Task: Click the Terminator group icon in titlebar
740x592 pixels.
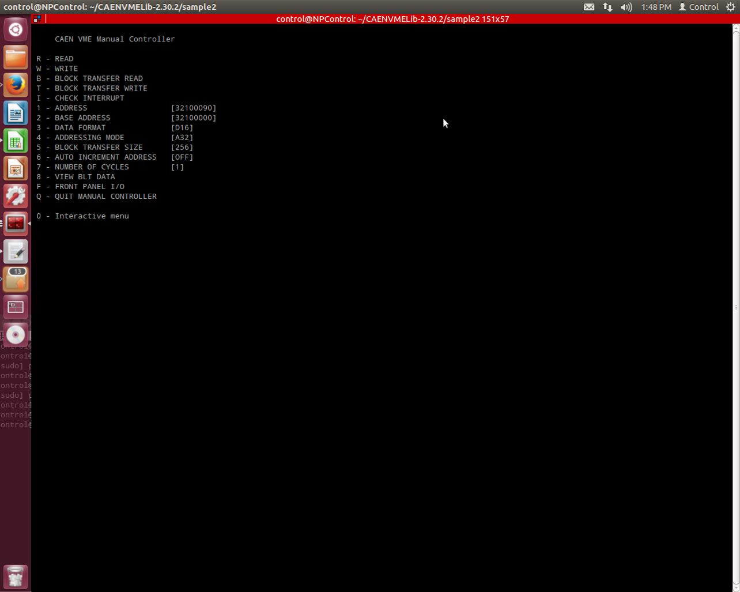Action: pos(37,18)
